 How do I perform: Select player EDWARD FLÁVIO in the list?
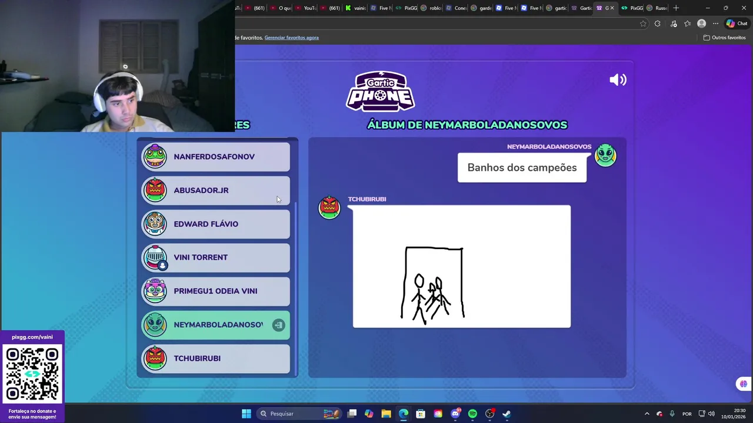pos(216,224)
